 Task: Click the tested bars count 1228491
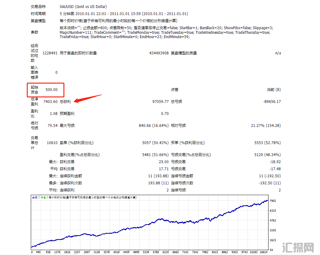coord(50,53)
